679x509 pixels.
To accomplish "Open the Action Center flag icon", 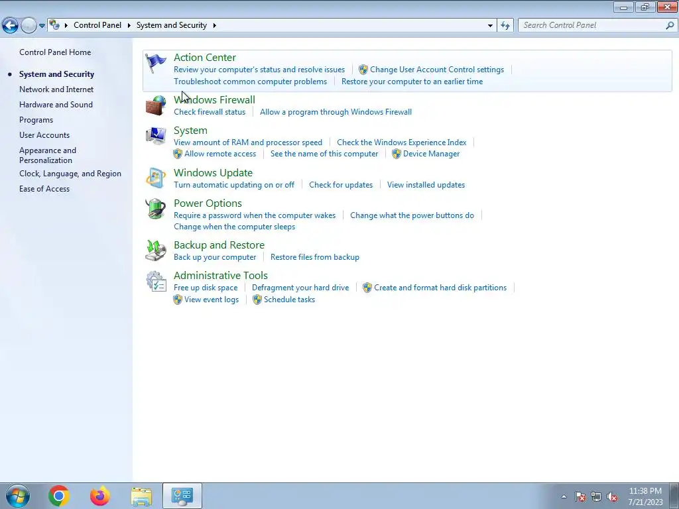I will click(155, 63).
